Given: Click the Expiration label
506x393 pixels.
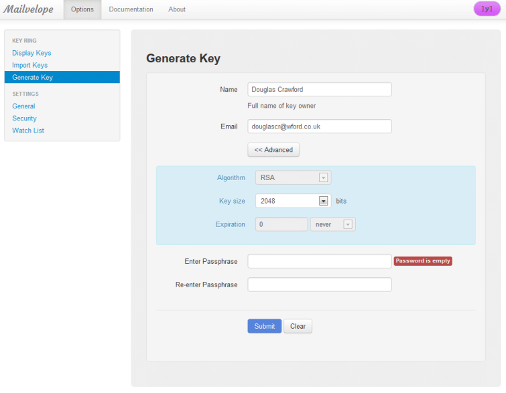Looking at the screenshot, I should (230, 224).
